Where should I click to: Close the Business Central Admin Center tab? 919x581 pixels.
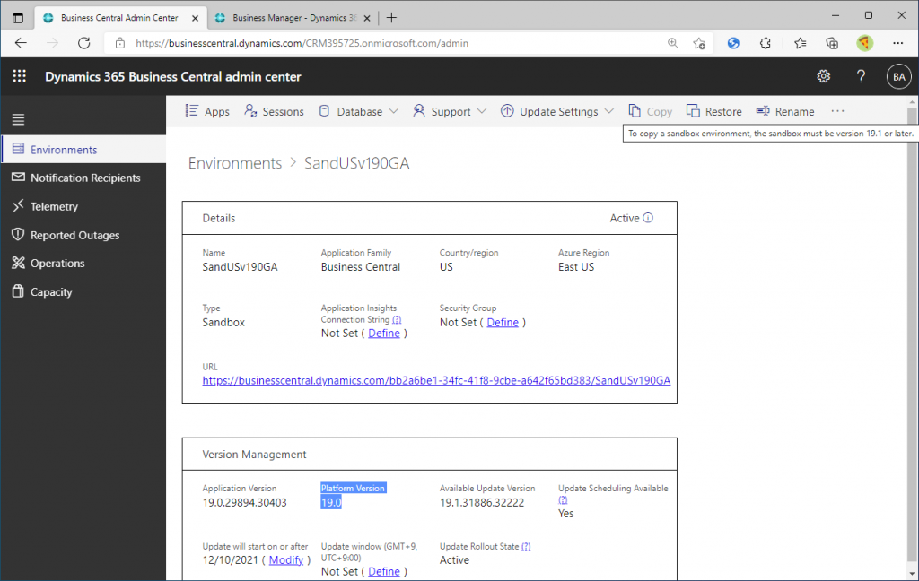[195, 18]
